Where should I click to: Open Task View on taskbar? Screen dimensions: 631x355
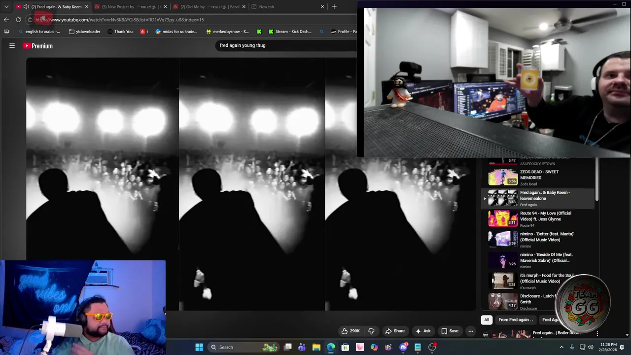[288, 347]
